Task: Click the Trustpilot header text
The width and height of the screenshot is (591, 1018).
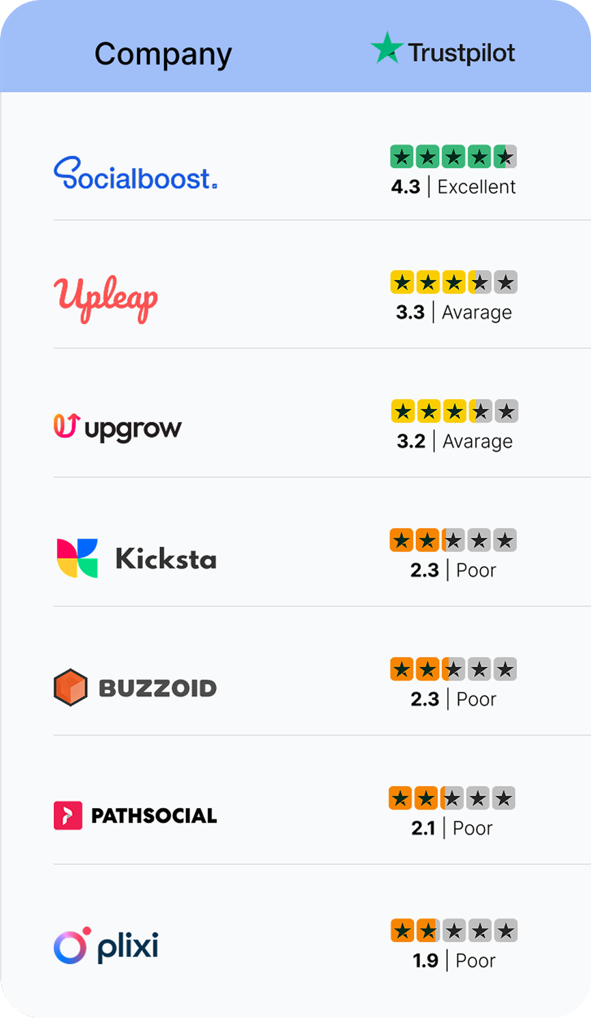Action: pyautogui.click(x=462, y=53)
